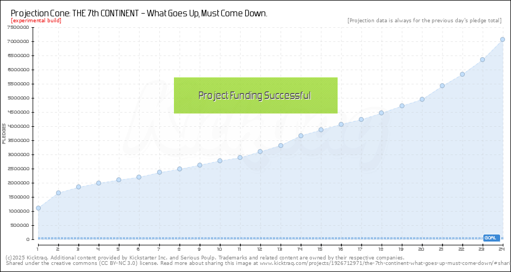Viewport: 511px width, 272px height.
Task: Click the green Project Funding Successful banner
Action: (255, 95)
